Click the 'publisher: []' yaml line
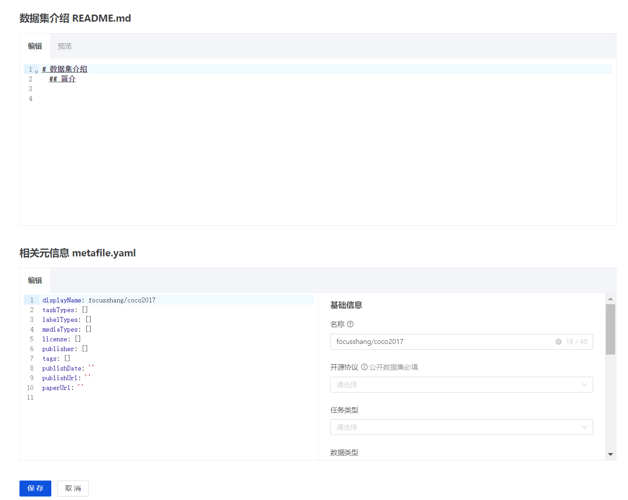The image size is (628, 500). 65,349
